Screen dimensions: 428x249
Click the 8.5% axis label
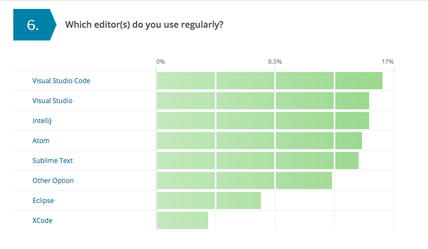(275, 62)
